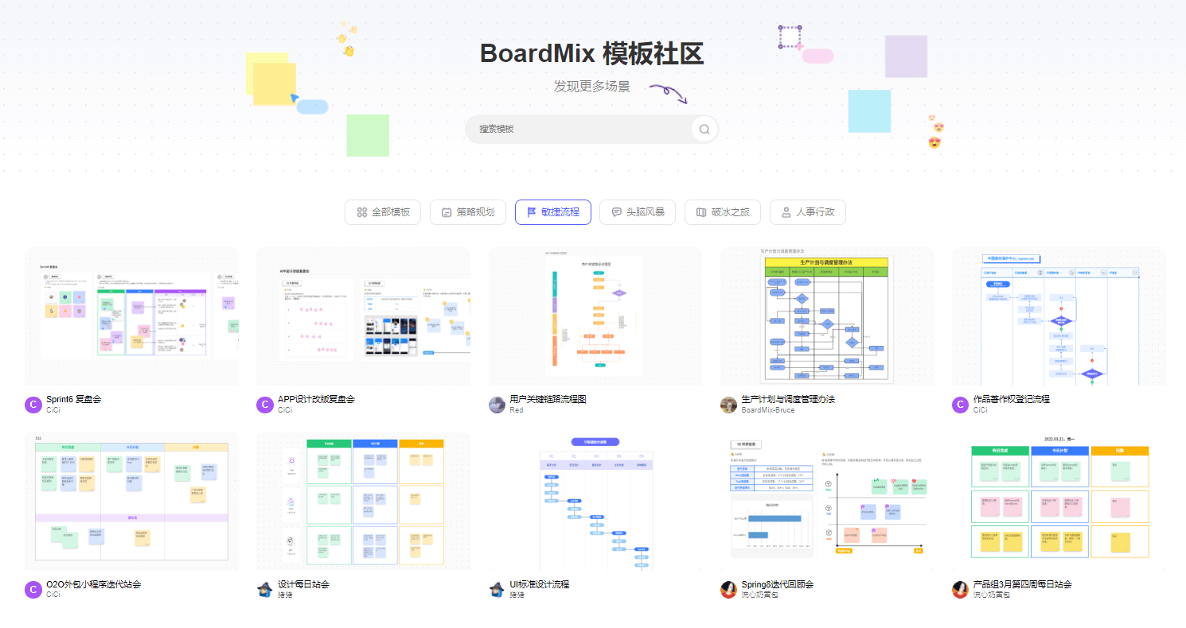This screenshot has width=1186, height=628.
Task: Click the title 生产计划与调度管理办法
Action: coord(788,400)
